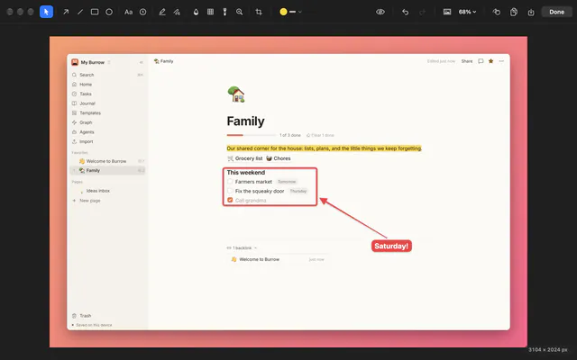577x360 pixels.
Task: Redo the last undone action
Action: [x=422, y=12]
